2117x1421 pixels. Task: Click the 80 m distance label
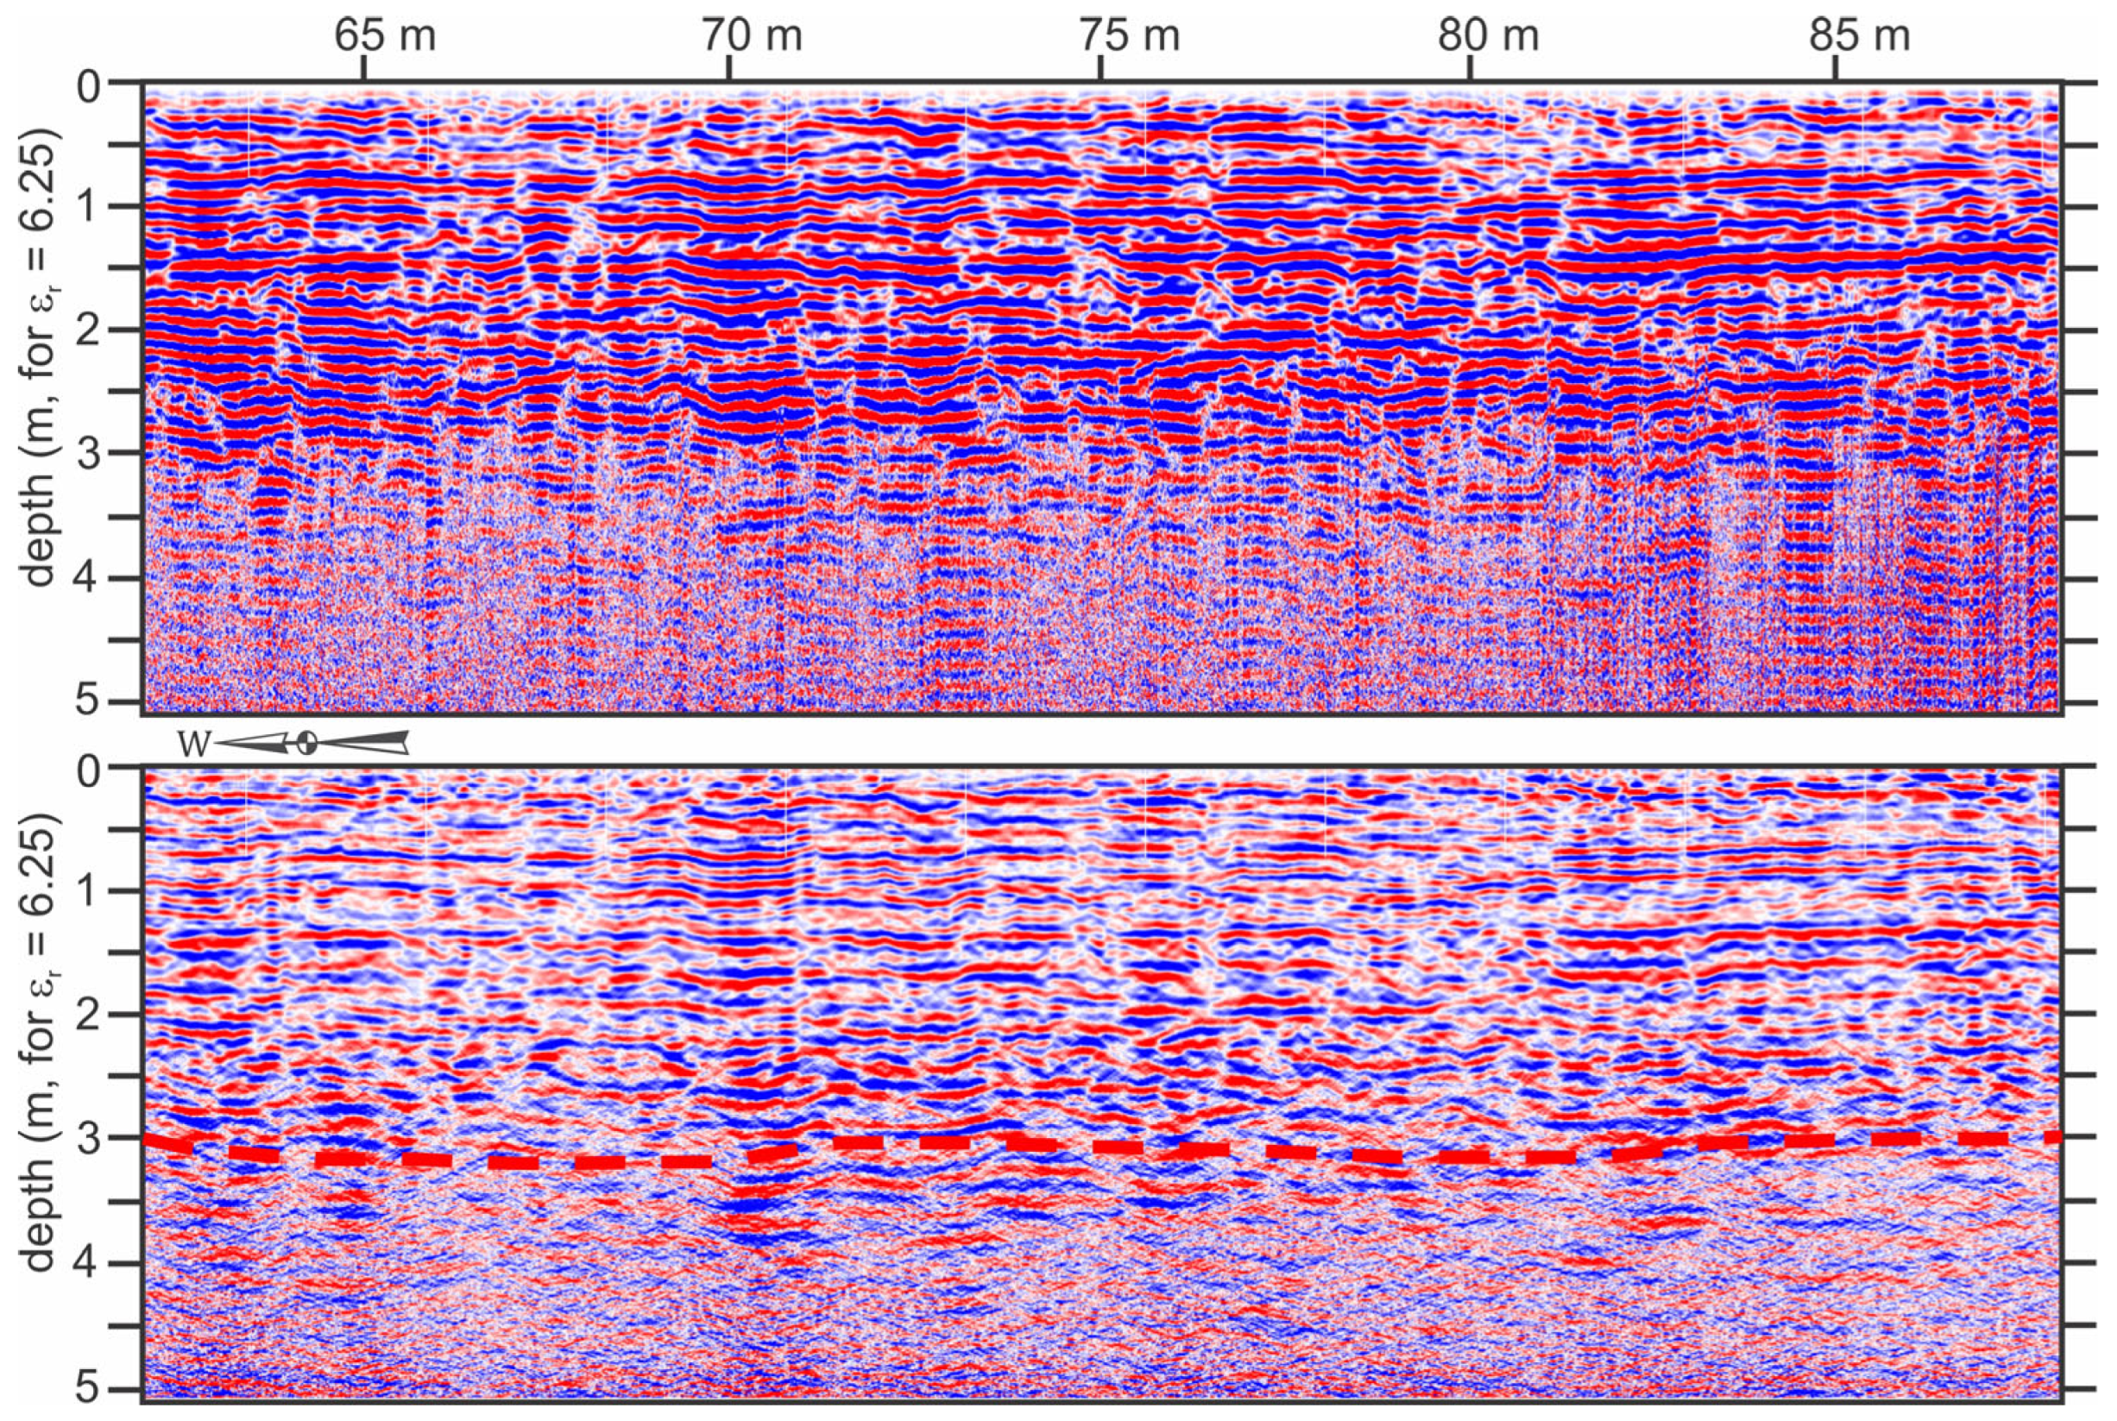point(1490,35)
